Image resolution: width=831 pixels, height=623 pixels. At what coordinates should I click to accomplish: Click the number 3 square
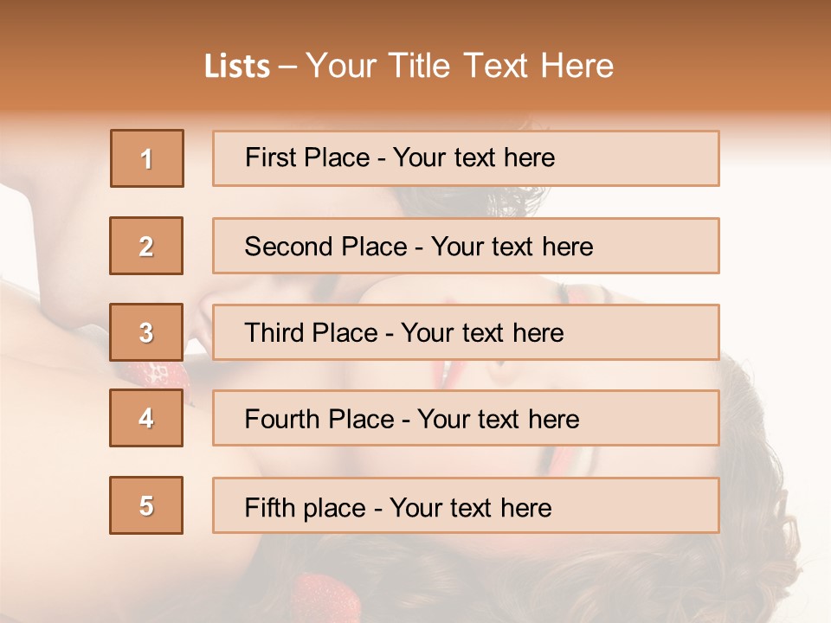[x=146, y=332]
